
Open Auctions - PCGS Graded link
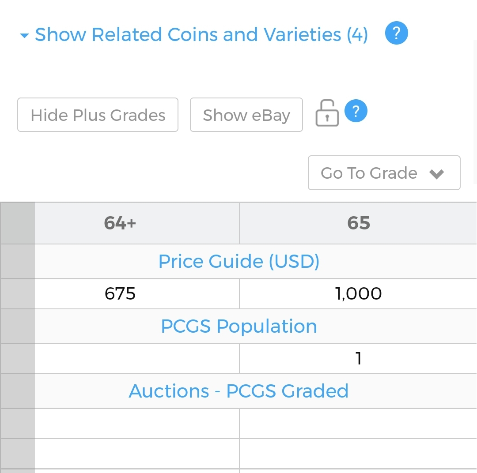pos(239,391)
